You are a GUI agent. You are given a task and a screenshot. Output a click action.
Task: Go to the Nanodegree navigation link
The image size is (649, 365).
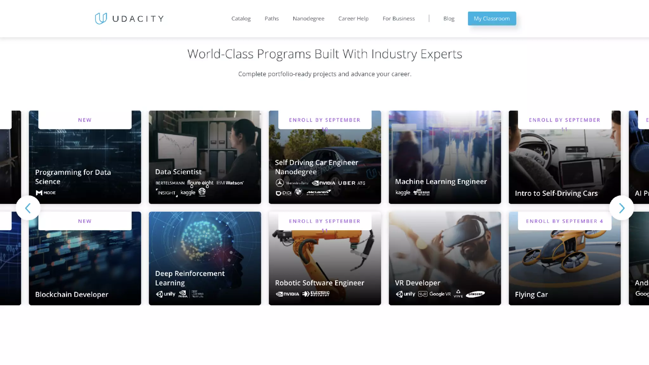pos(308,18)
